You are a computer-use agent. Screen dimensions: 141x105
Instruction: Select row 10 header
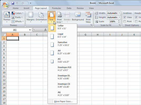[4, 72]
